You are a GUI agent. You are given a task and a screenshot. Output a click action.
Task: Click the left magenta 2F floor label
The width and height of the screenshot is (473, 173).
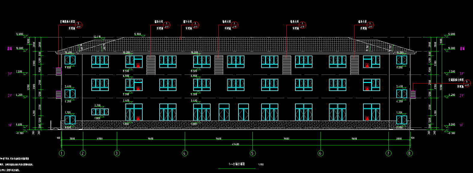point(10,95)
